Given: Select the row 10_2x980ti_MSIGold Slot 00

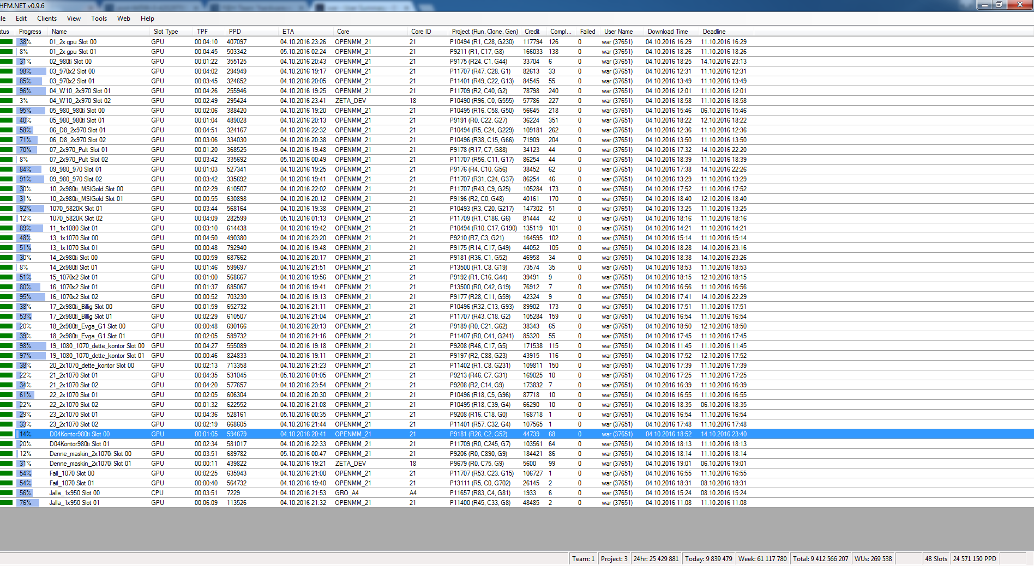Looking at the screenshot, I should [517, 189].
